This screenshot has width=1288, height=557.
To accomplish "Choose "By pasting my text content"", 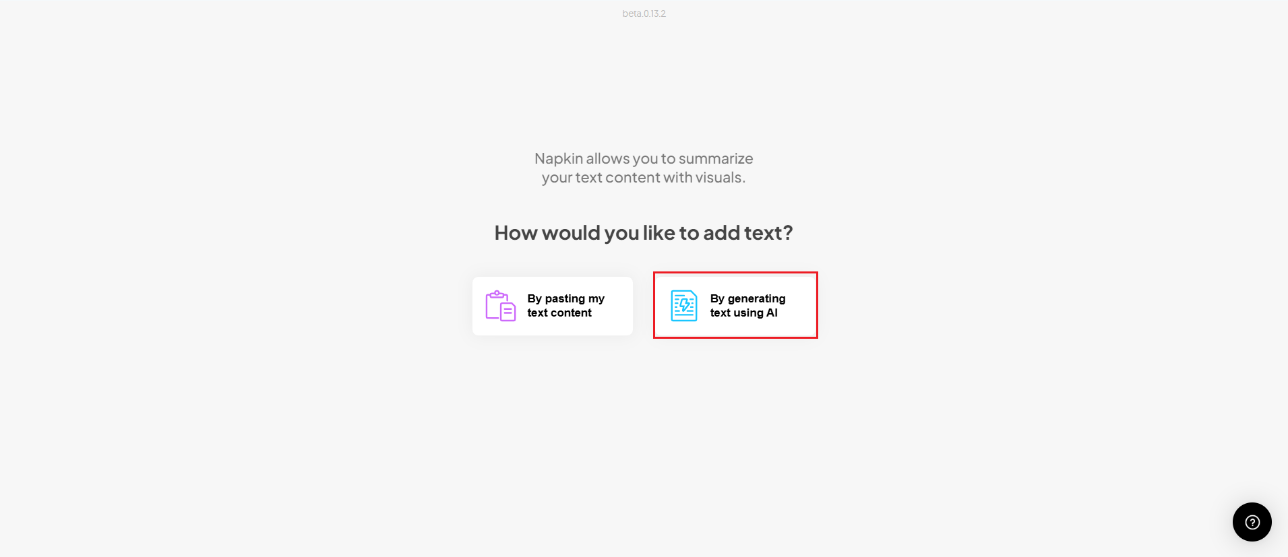I will click(x=552, y=306).
